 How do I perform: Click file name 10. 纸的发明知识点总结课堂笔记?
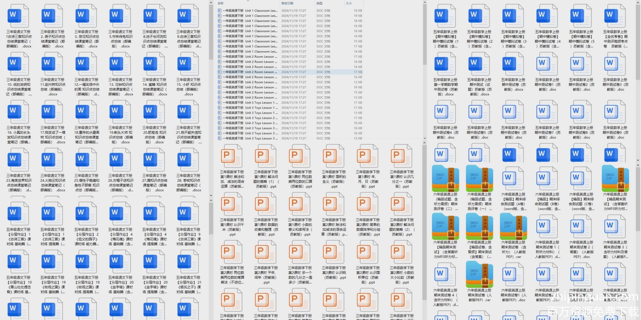coord(19,87)
